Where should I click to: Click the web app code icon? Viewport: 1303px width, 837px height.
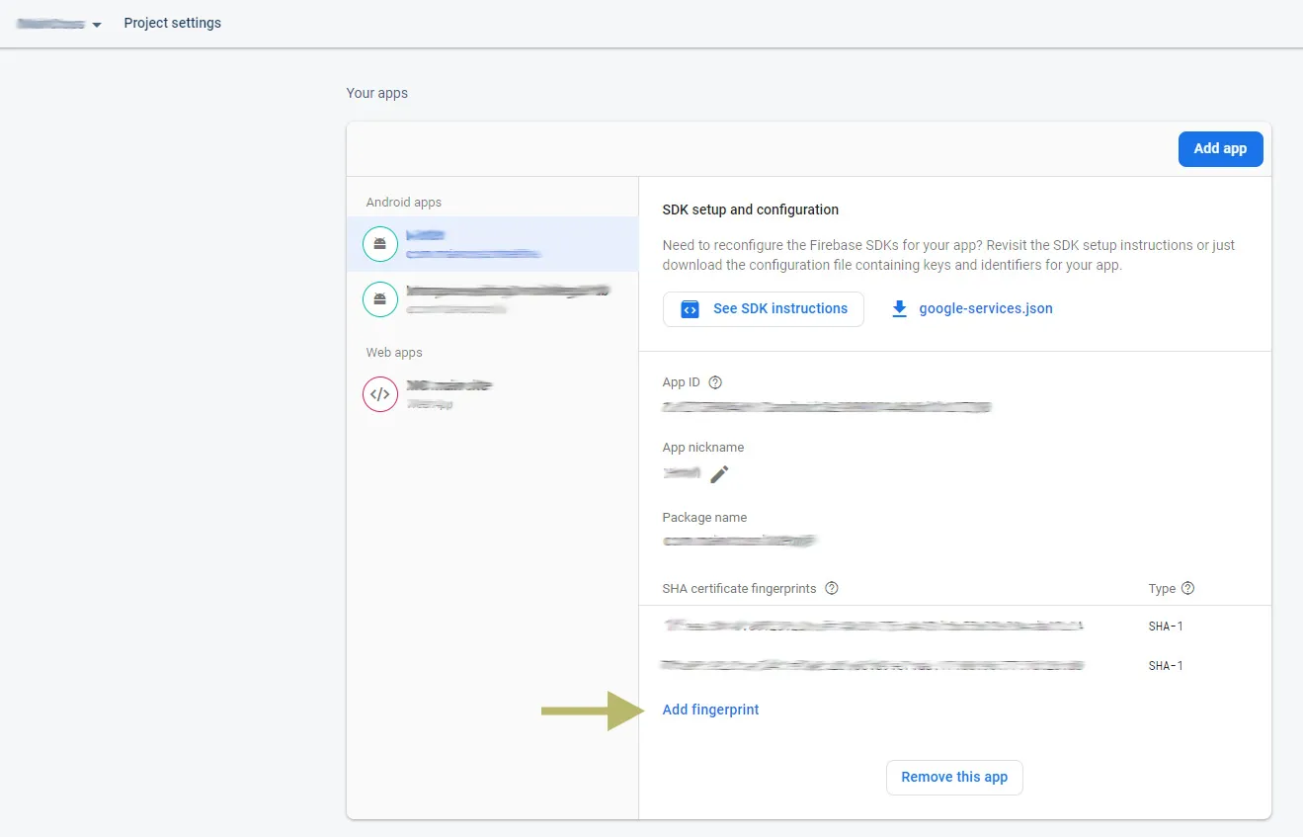(x=380, y=394)
